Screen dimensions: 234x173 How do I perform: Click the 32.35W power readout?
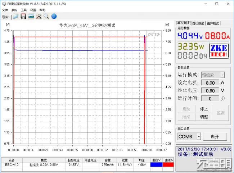pos(191,46)
